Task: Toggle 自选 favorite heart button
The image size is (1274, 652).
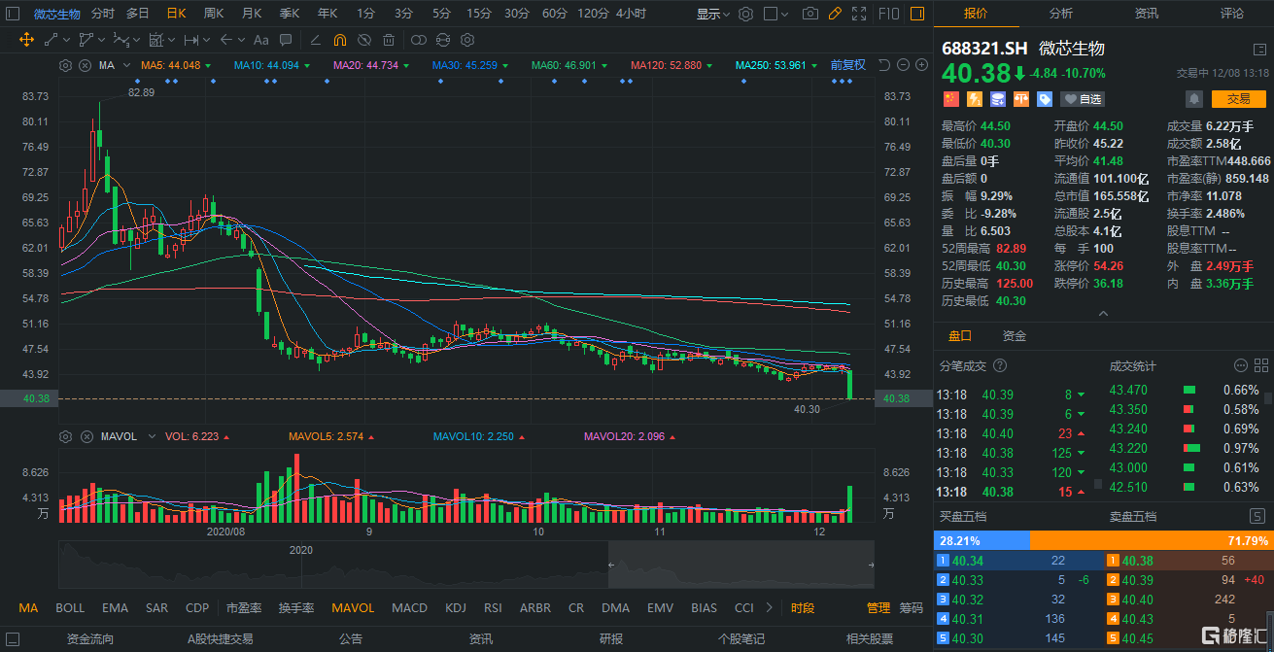Action: [x=1083, y=99]
